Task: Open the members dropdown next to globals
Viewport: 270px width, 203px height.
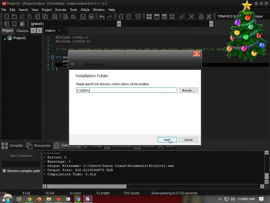Action: tap(211, 24)
